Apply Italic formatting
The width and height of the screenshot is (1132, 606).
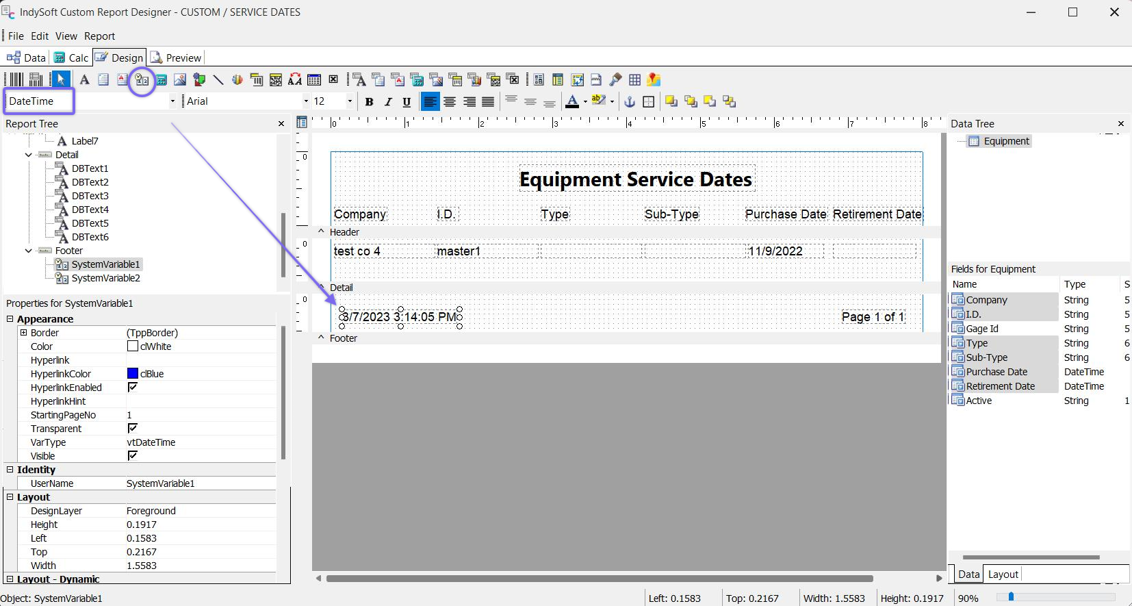pyautogui.click(x=388, y=102)
